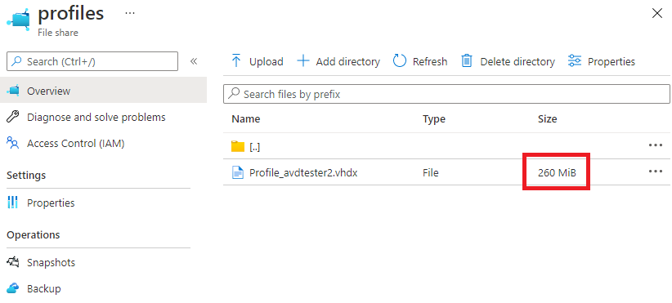672x303 pixels.
Task: Focus the sidebar Search (Ctrl+/) box
Action: (x=92, y=61)
